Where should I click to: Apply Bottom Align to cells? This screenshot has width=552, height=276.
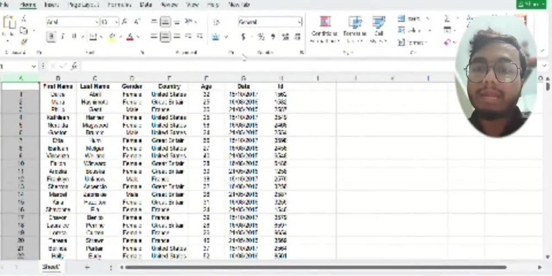pyautogui.click(x=177, y=22)
